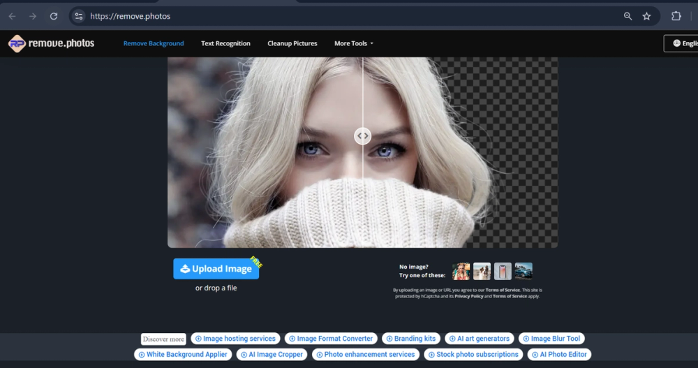698x368 pixels.
Task: Click the remove.photos logo
Action: click(51, 43)
